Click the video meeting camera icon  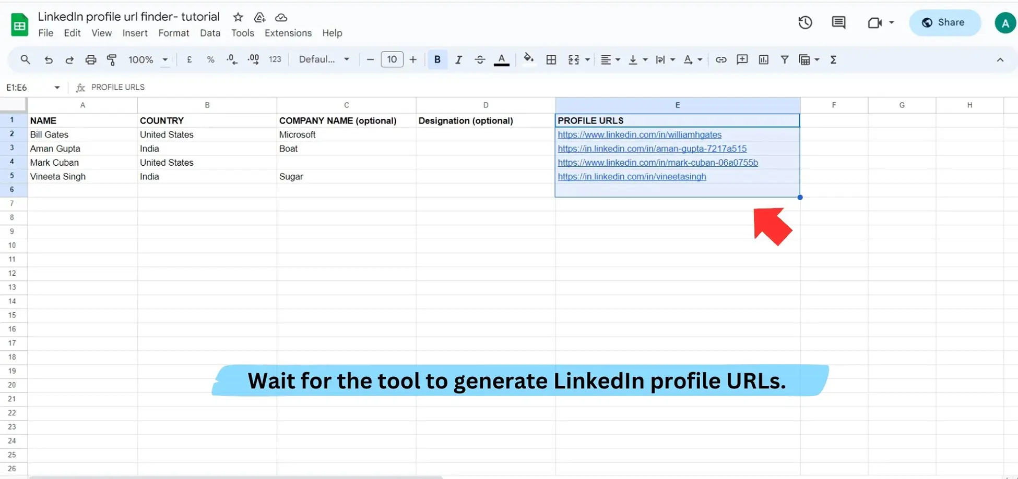point(875,22)
